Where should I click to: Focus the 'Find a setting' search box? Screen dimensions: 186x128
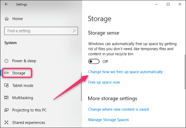point(39,31)
